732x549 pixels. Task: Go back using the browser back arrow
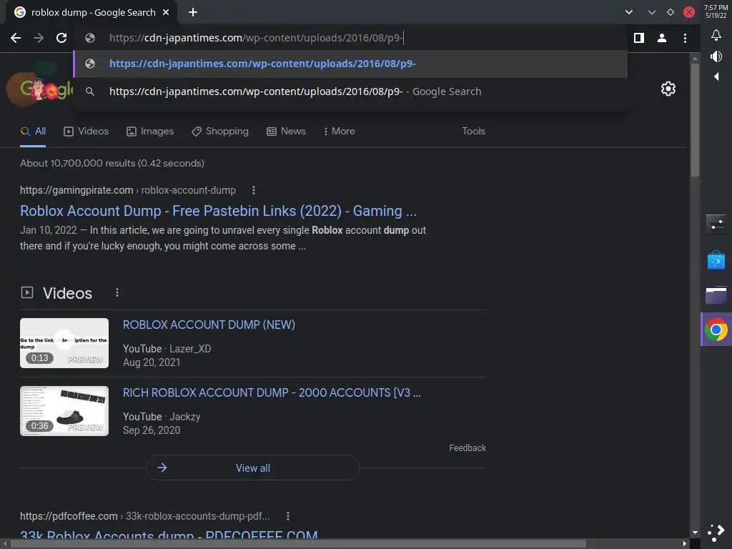pos(16,38)
